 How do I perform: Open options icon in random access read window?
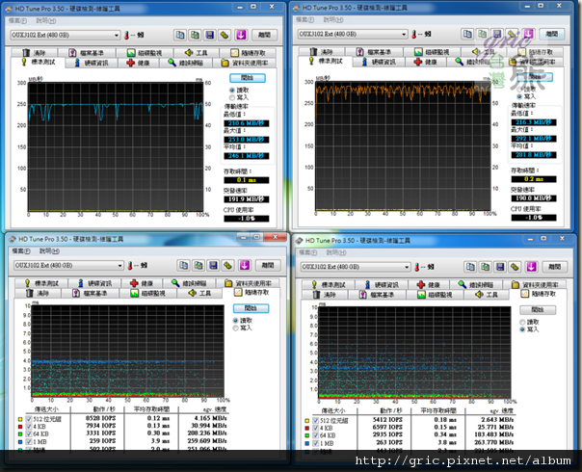(x=228, y=265)
